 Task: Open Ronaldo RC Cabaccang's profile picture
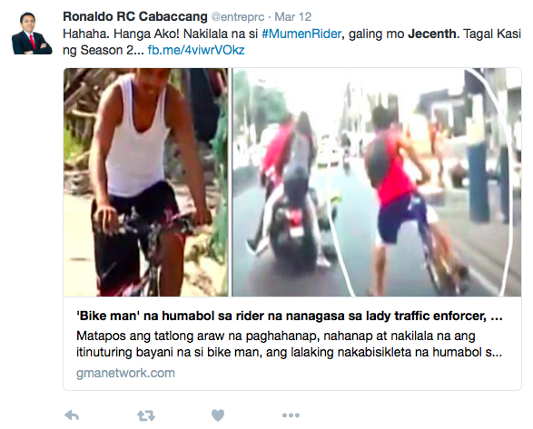[32, 34]
